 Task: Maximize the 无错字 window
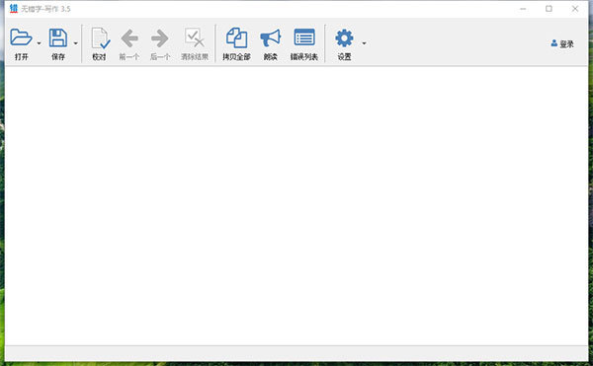[x=549, y=9]
